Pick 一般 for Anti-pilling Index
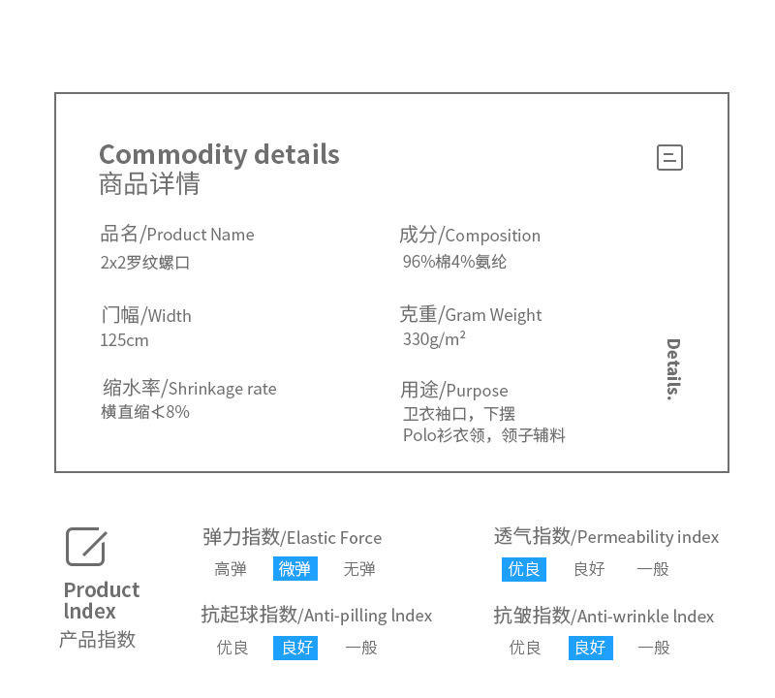Screen dimensions: 775x698 coord(361,648)
